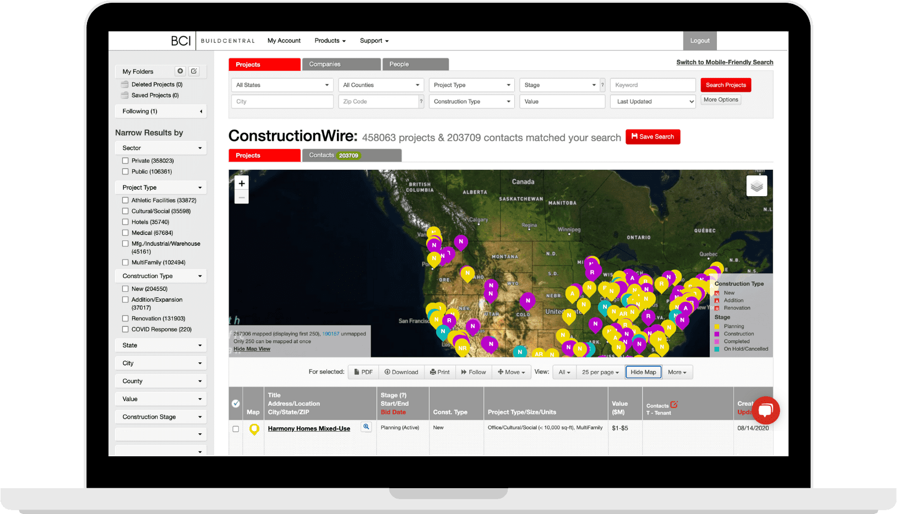The image size is (897, 514).
Task: Expand the County filter section
Action: tap(161, 381)
